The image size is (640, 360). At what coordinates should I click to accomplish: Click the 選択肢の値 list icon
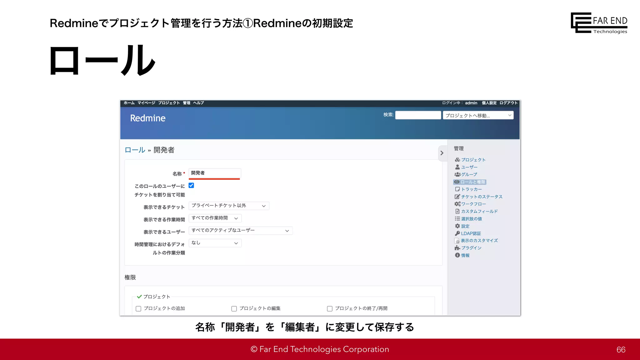(457, 219)
